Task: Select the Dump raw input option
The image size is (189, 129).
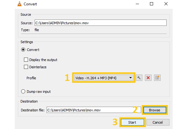Action: 23,92
